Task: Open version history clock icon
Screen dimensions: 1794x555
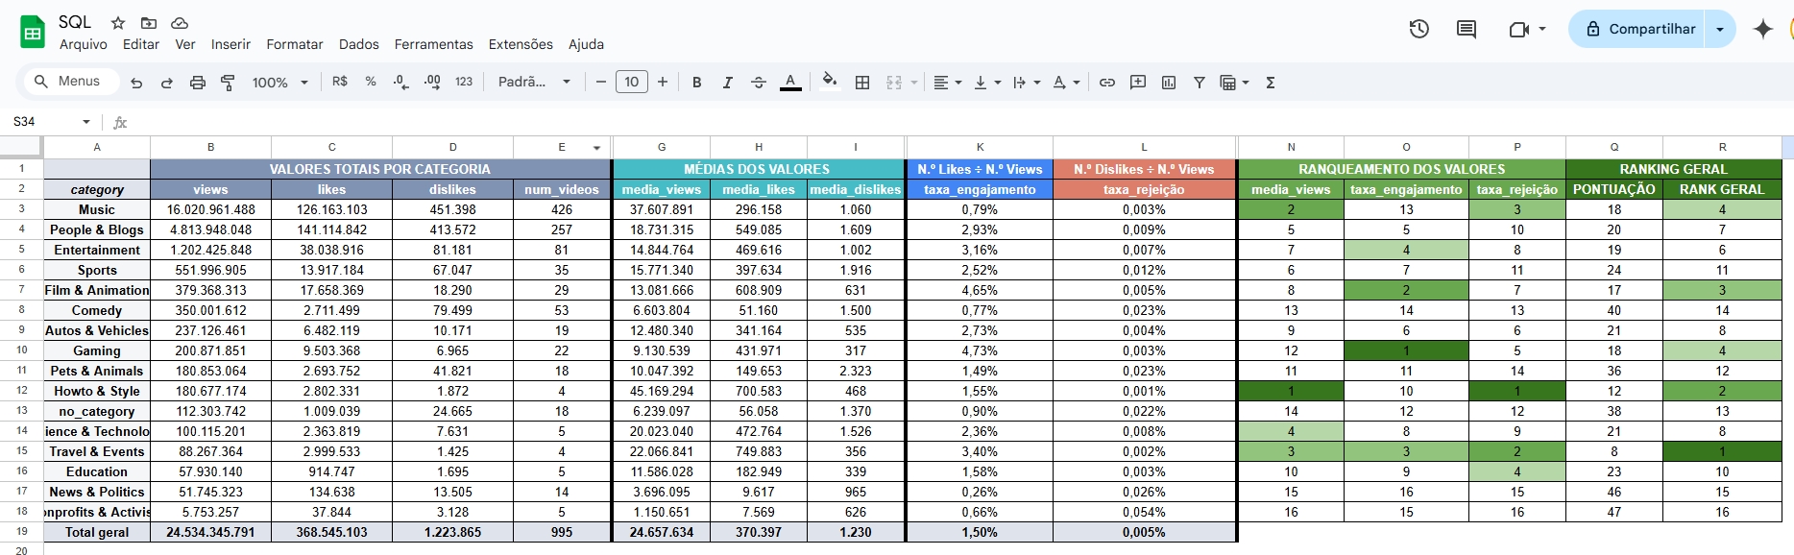Action: coord(1419,29)
